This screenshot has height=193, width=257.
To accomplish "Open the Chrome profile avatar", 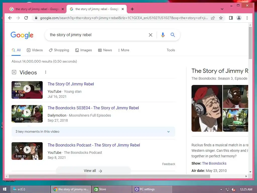I will click(239, 18).
